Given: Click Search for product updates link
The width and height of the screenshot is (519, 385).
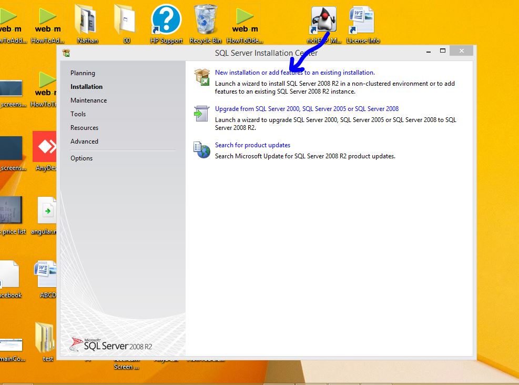Looking at the screenshot, I should 252,145.
